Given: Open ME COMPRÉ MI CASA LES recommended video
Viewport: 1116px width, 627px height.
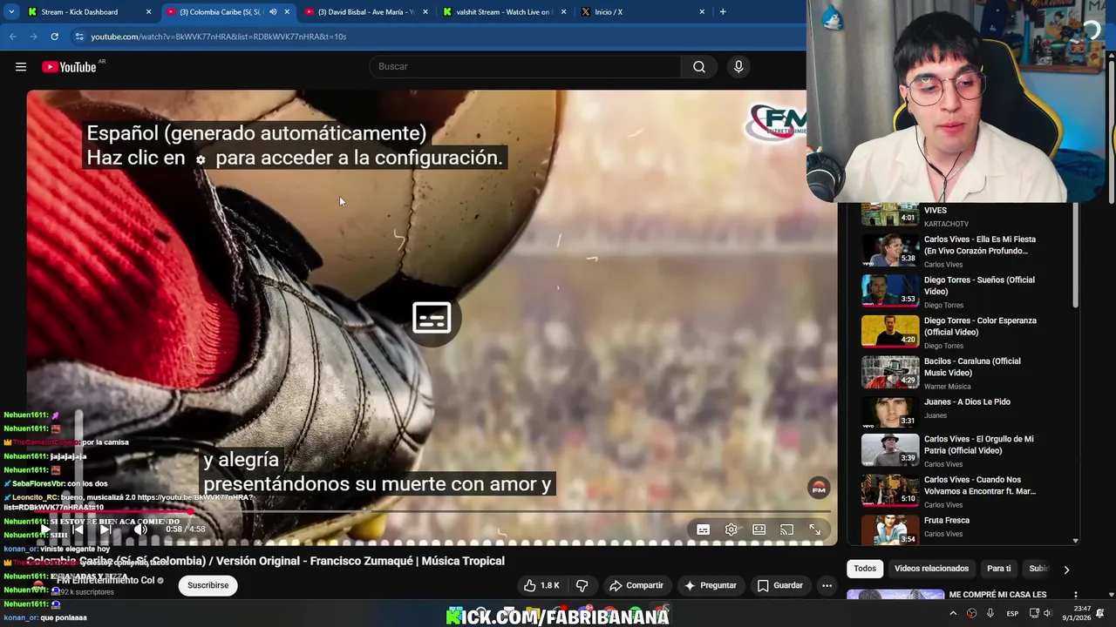Looking at the screenshot, I should pyautogui.click(x=997, y=595).
